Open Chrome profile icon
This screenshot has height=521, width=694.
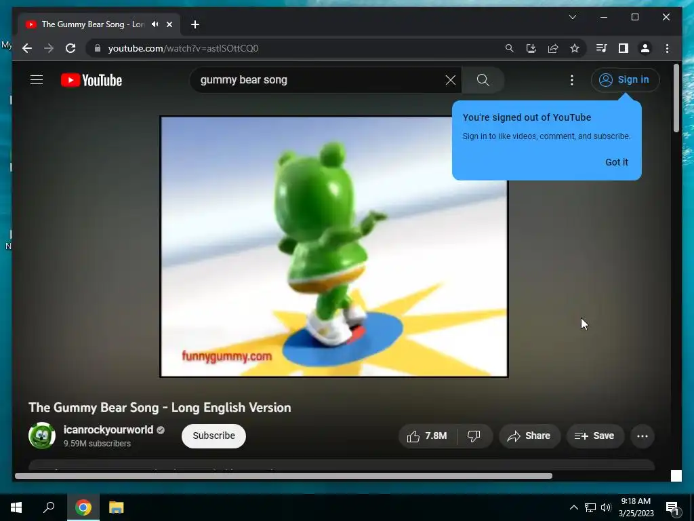pyautogui.click(x=645, y=48)
